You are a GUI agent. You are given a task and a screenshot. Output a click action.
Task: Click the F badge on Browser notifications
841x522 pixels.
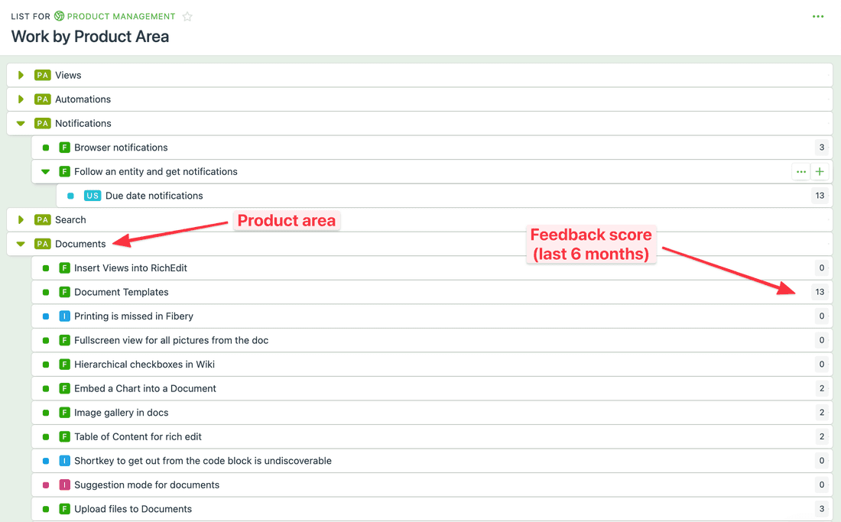click(64, 147)
